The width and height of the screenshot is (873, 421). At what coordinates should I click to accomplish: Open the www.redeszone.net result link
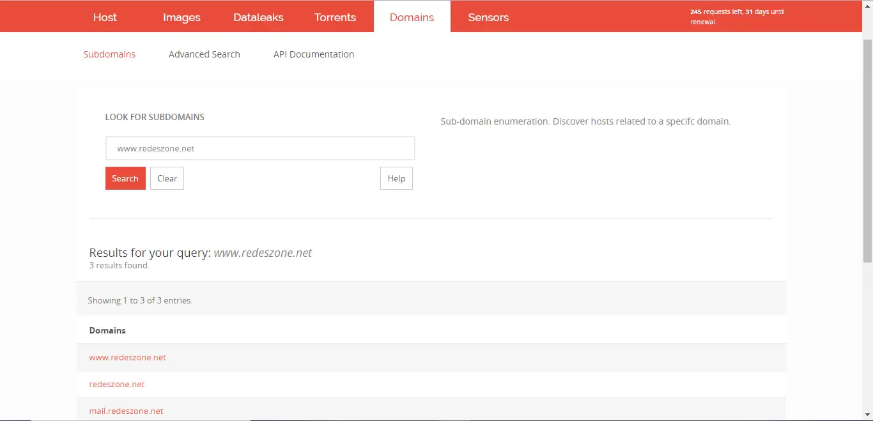pos(128,357)
